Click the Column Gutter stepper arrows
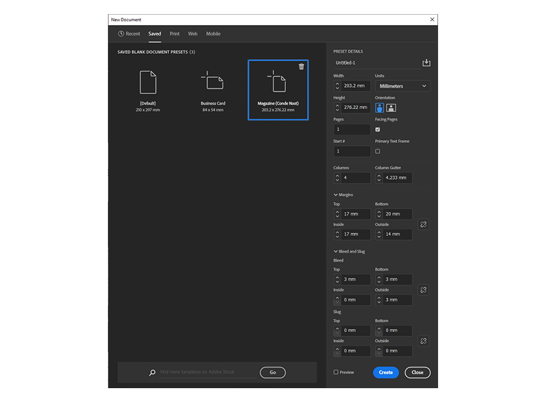 [x=379, y=178]
